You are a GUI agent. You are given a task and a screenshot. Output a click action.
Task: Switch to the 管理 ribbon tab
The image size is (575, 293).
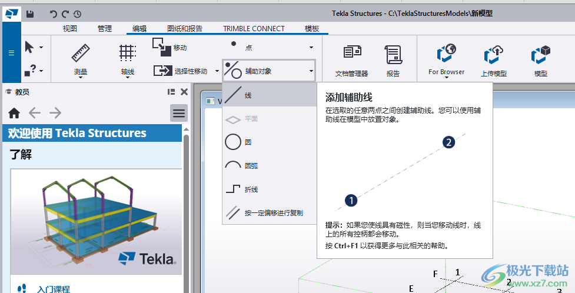(105, 29)
